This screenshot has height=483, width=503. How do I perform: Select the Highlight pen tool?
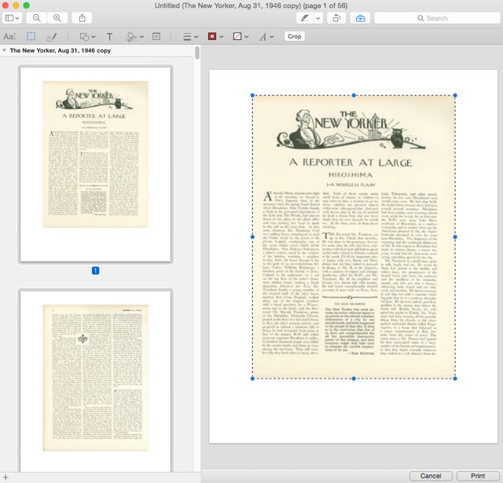[304, 18]
